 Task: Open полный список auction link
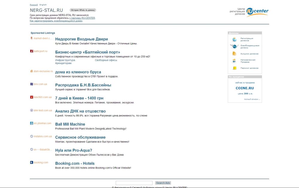(252, 99)
